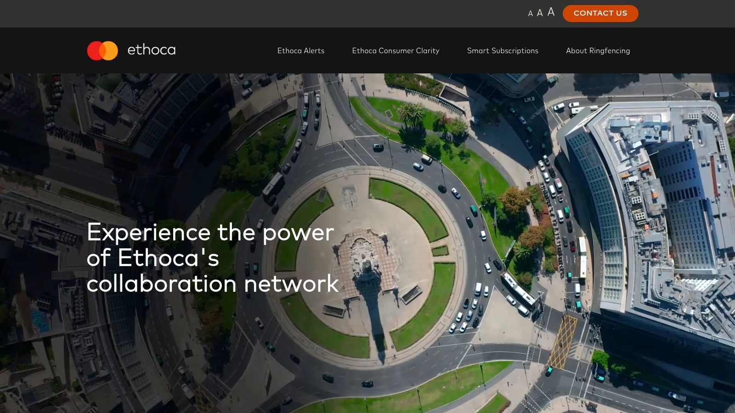The height and width of the screenshot is (413, 735).
Task: Go to Smart Subscriptions
Action: point(503,50)
